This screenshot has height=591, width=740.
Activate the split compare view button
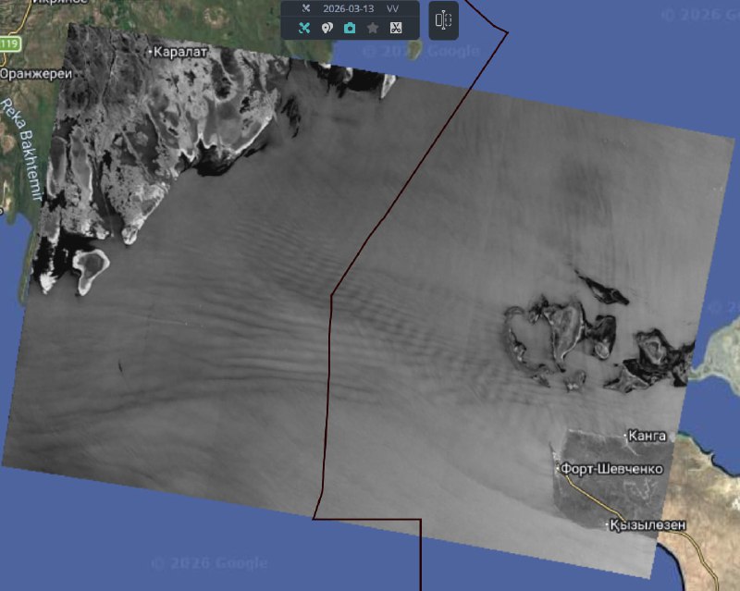[x=443, y=20]
